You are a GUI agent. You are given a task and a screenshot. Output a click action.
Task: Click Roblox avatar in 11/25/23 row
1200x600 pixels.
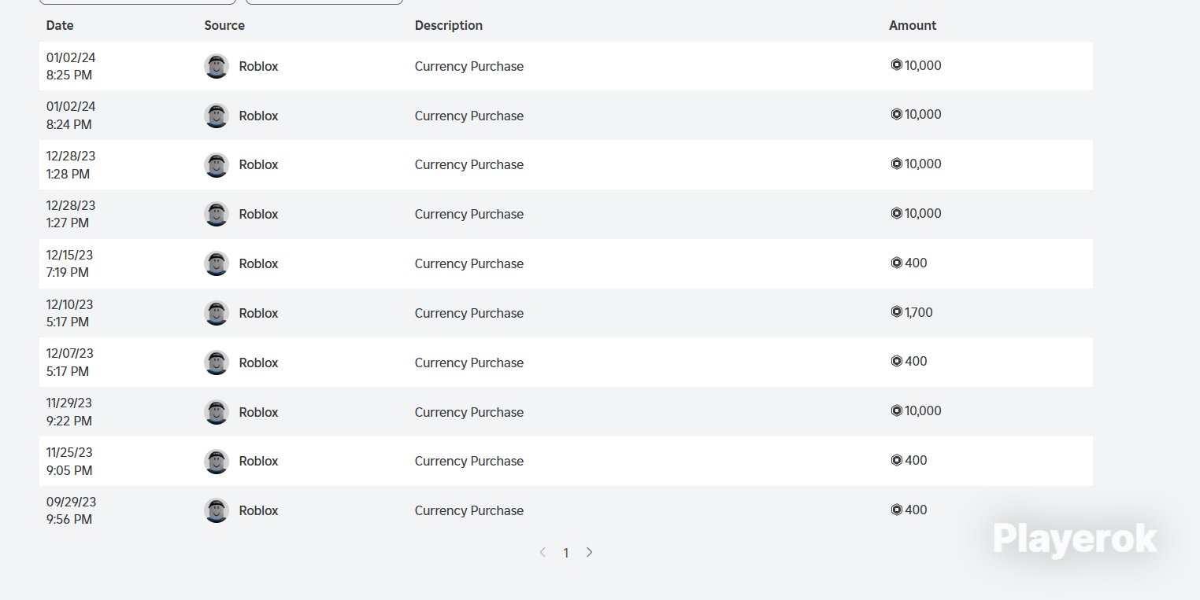point(217,462)
